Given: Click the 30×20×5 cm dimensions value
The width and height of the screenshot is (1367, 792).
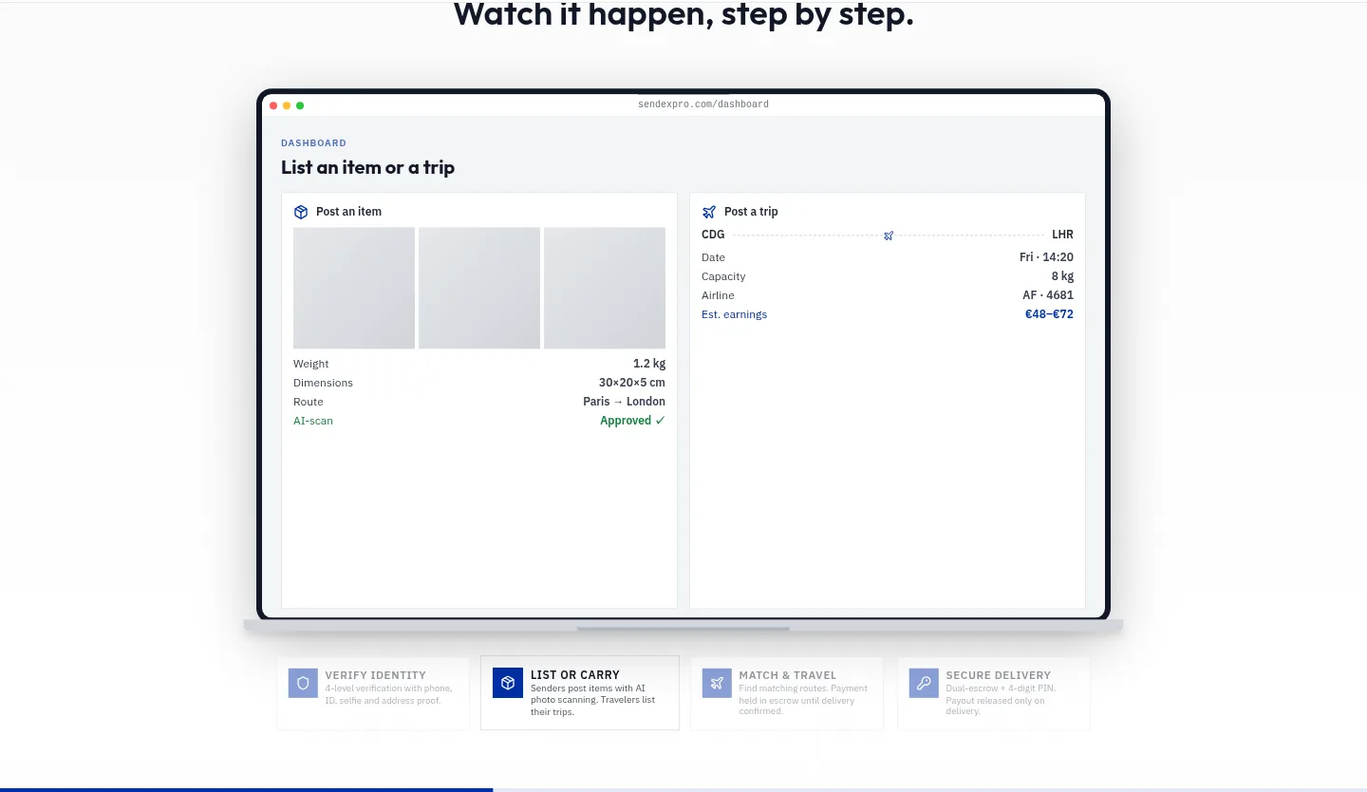Looking at the screenshot, I should click(632, 383).
